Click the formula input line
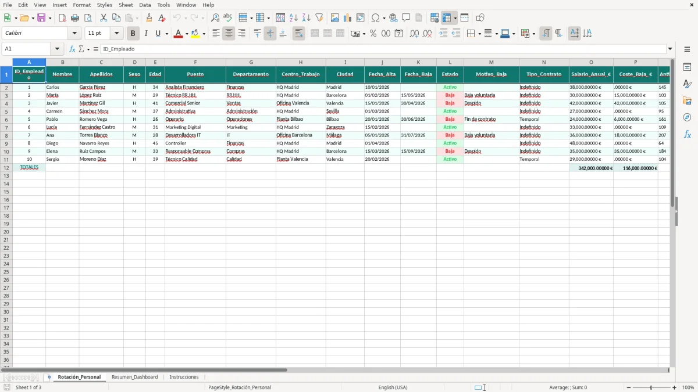 pyautogui.click(x=383, y=49)
